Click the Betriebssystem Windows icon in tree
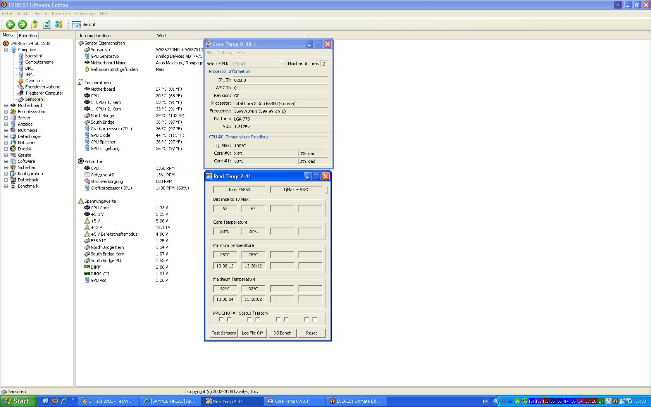The width and height of the screenshot is (651, 407). (x=13, y=112)
